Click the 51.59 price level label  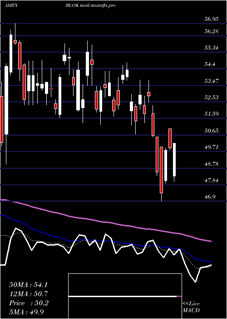coord(211,114)
